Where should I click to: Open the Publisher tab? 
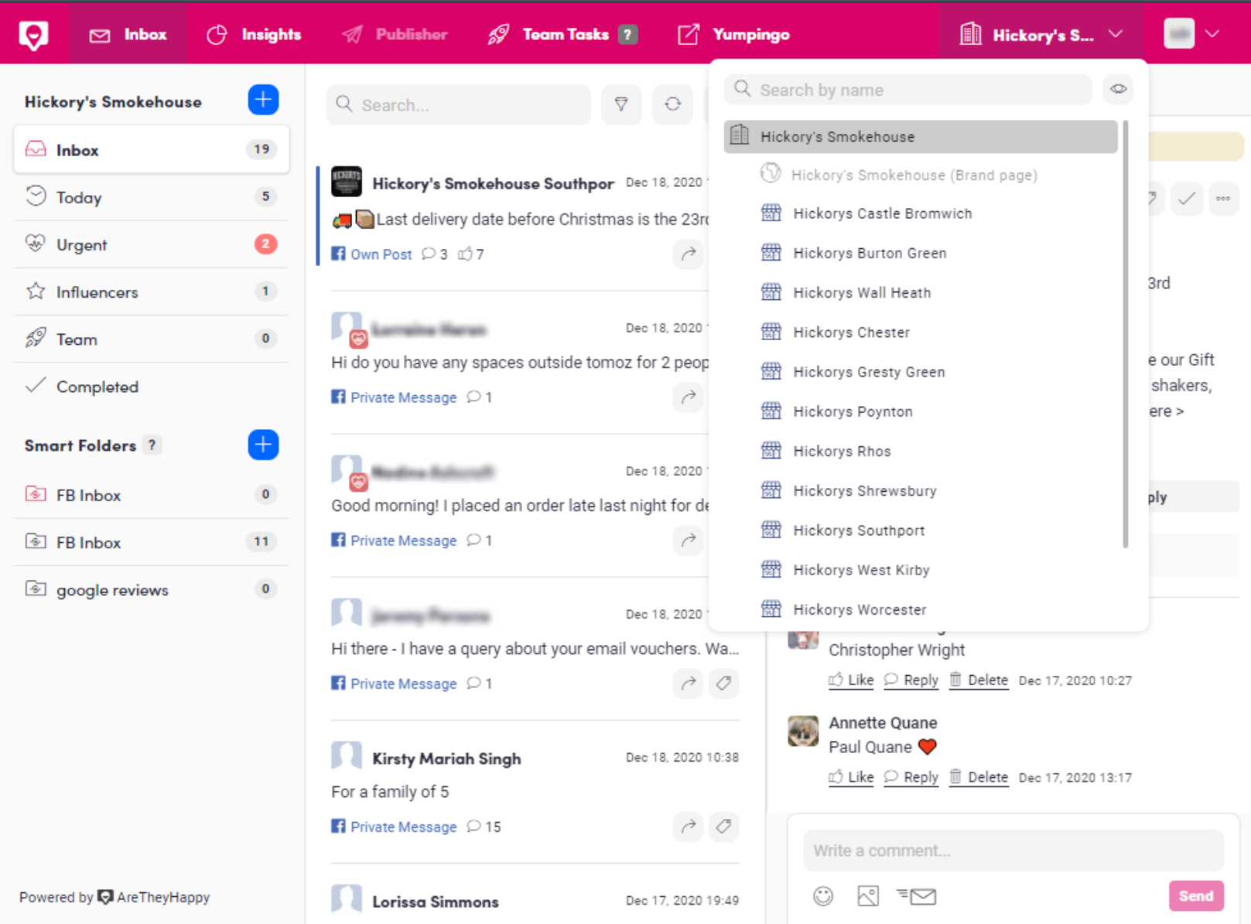click(395, 35)
